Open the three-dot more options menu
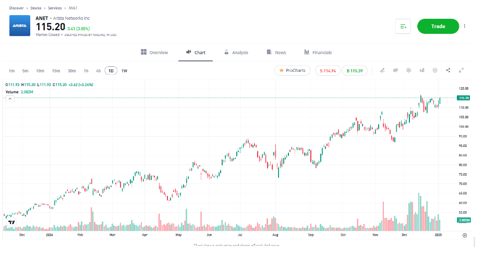 click(x=465, y=26)
